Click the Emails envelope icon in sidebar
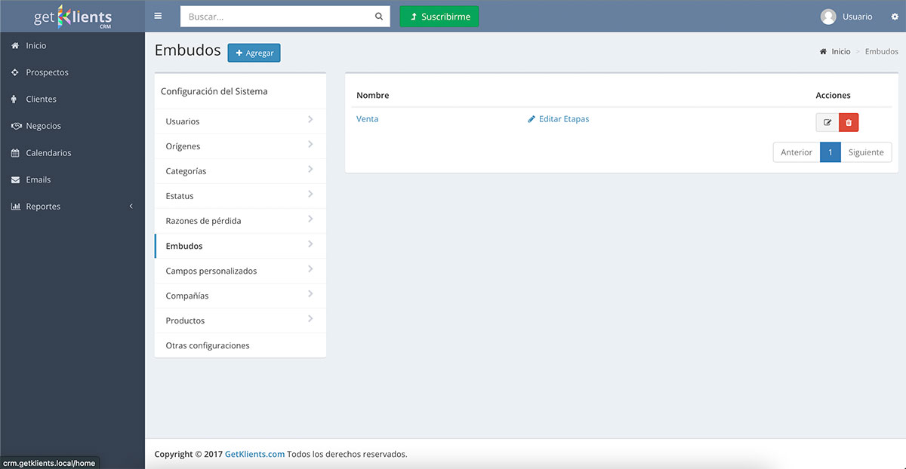This screenshot has width=906, height=469. click(15, 180)
